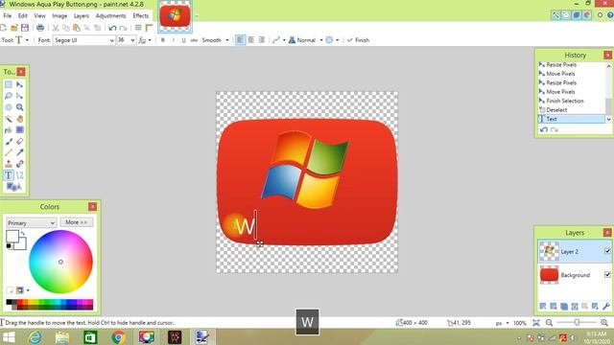Click the Undo arrow in main toolbar
This screenshot has width=614, height=345.
point(112,28)
